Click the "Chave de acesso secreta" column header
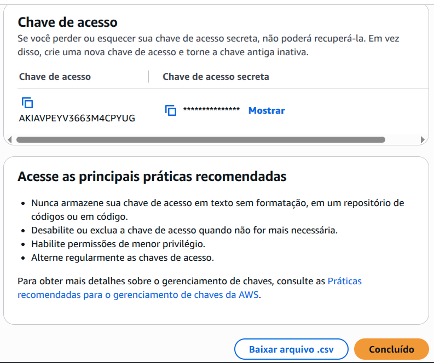Viewport: 434px width, 363px height. coord(216,77)
